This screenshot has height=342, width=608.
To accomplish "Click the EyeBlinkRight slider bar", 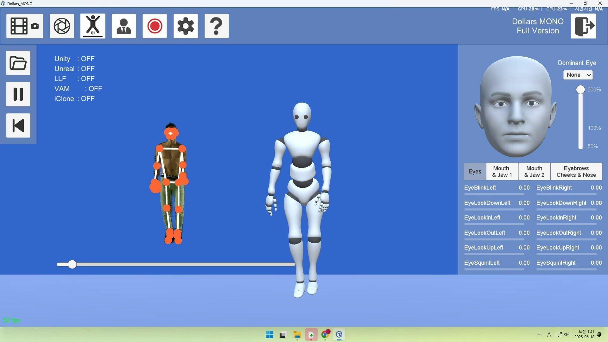I will click(x=567, y=194).
